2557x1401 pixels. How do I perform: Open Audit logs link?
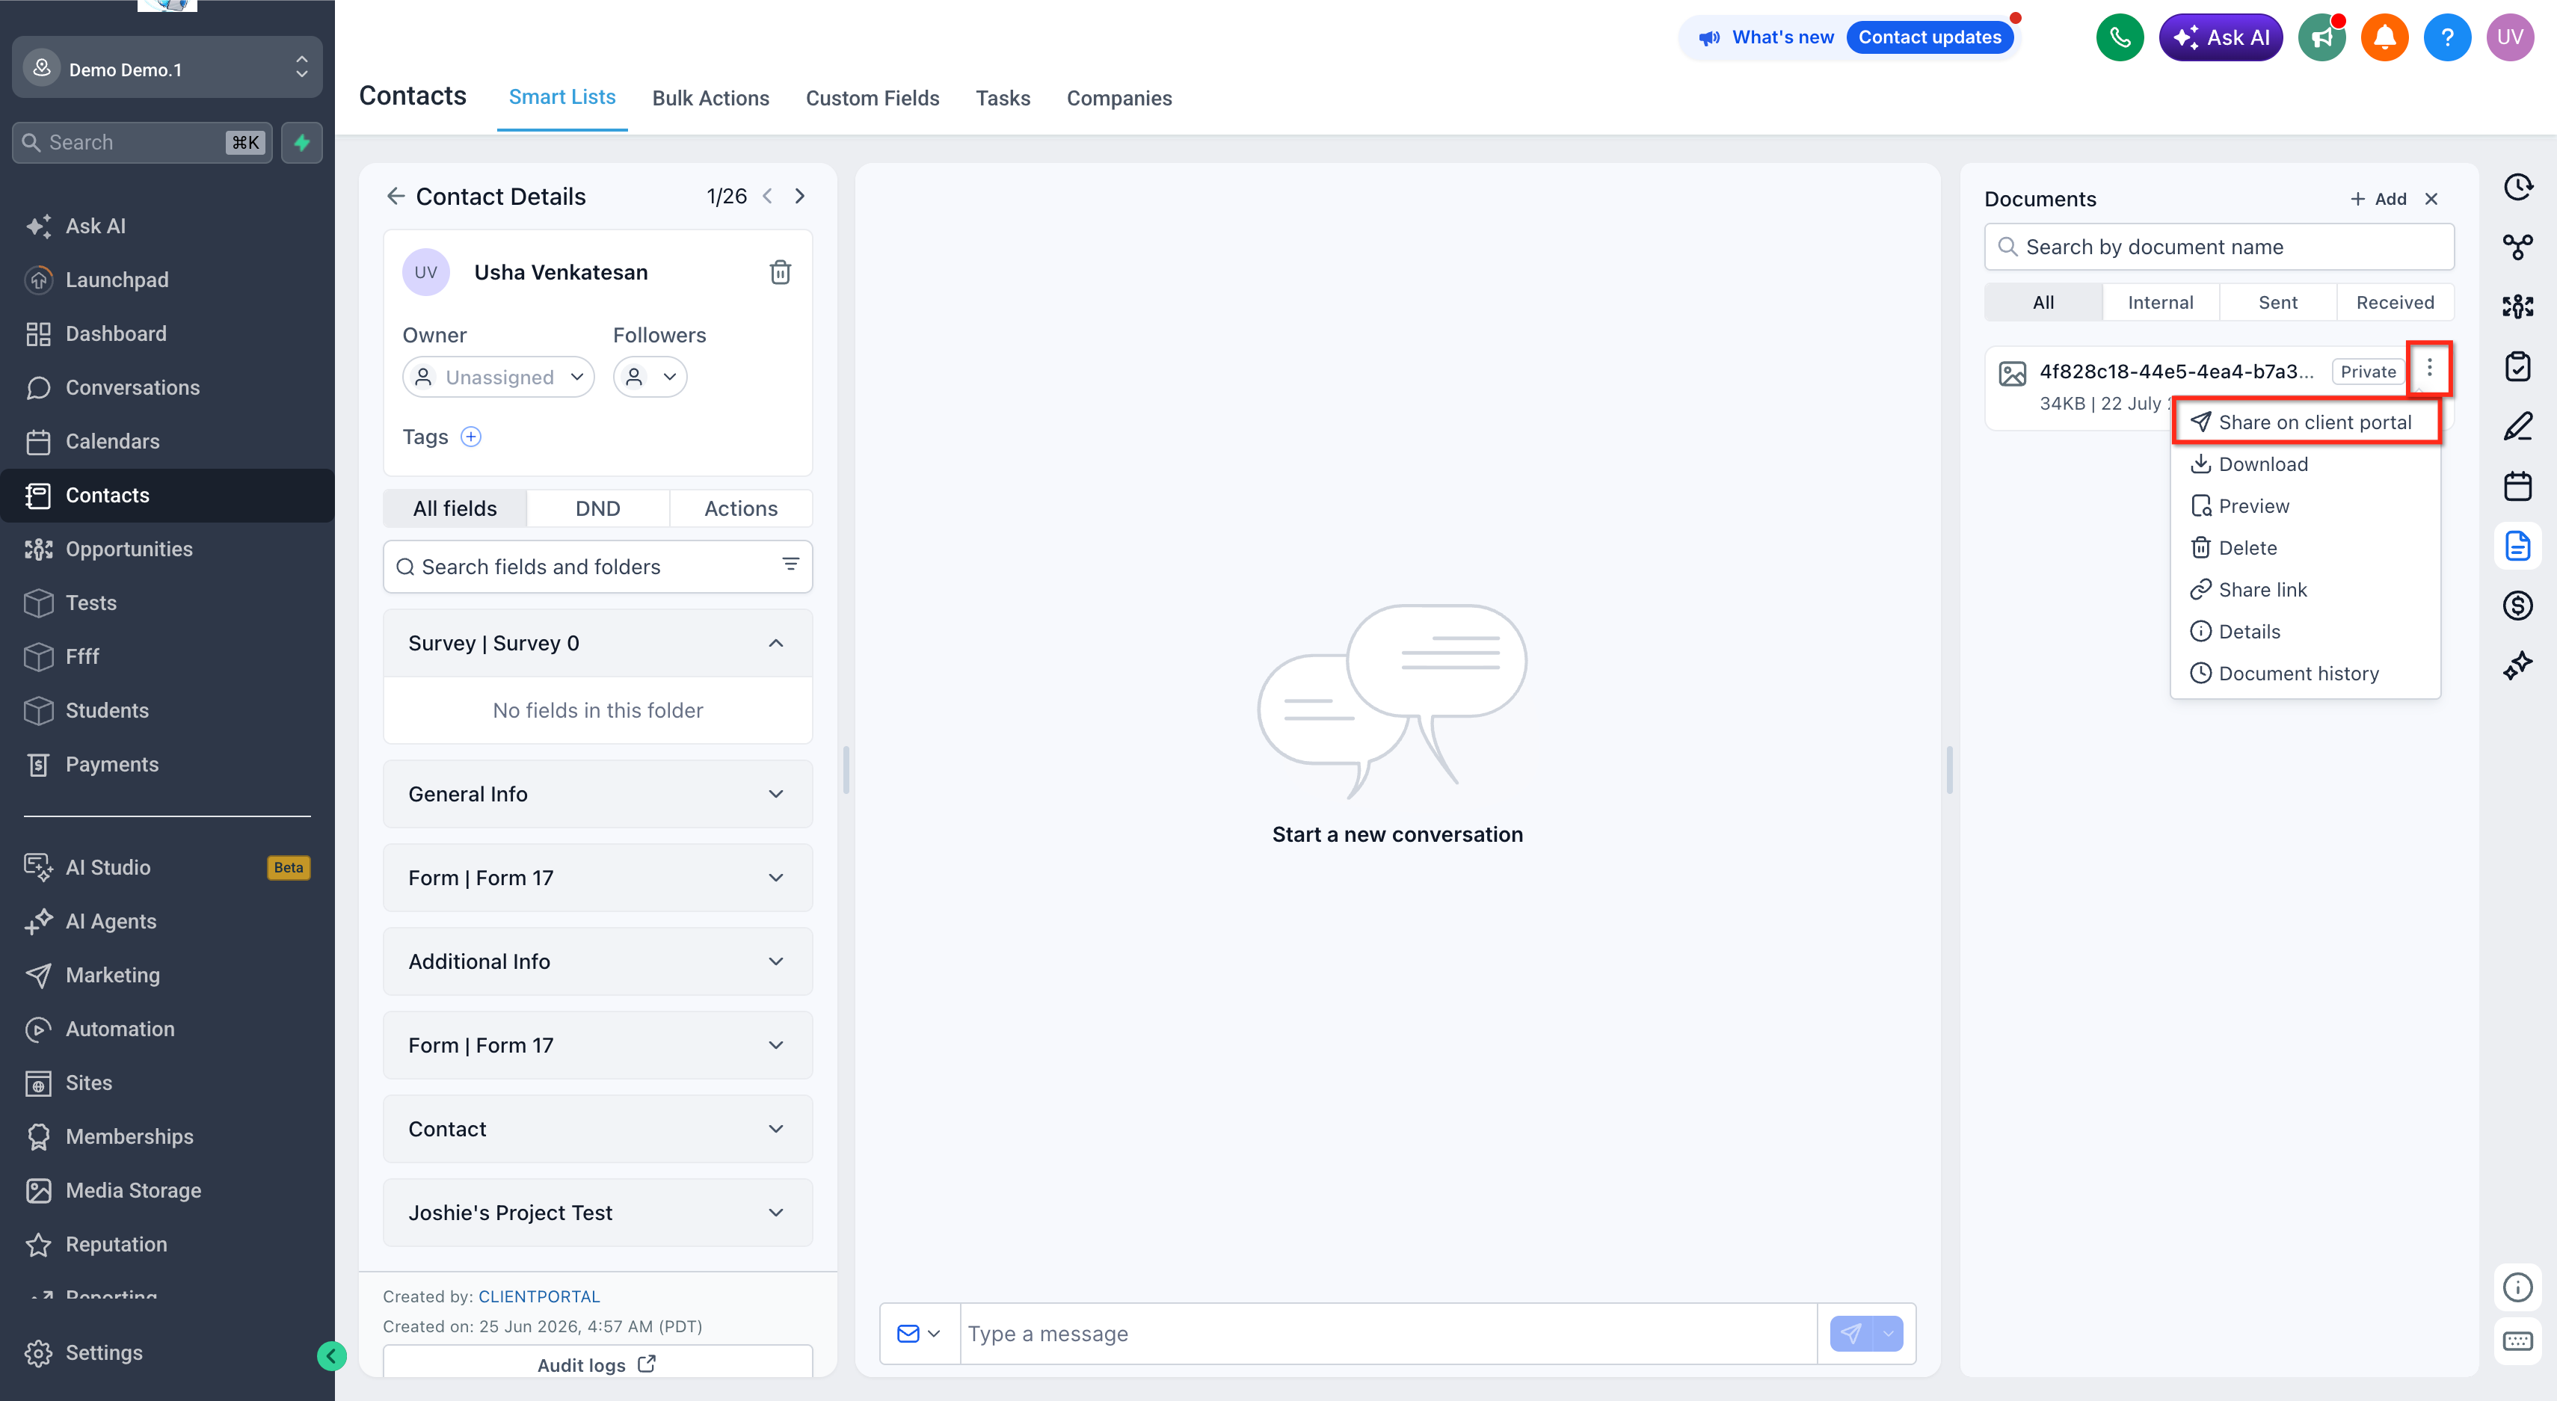pos(597,1364)
